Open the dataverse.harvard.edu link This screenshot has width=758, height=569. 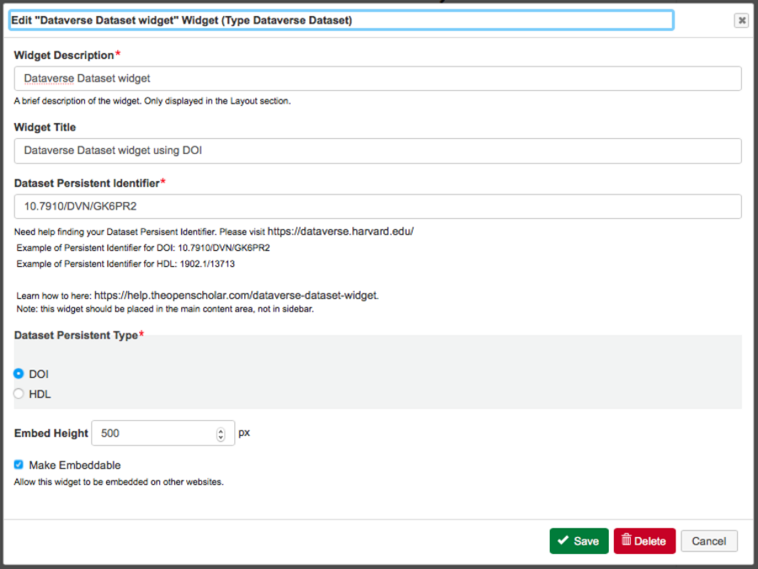point(340,231)
